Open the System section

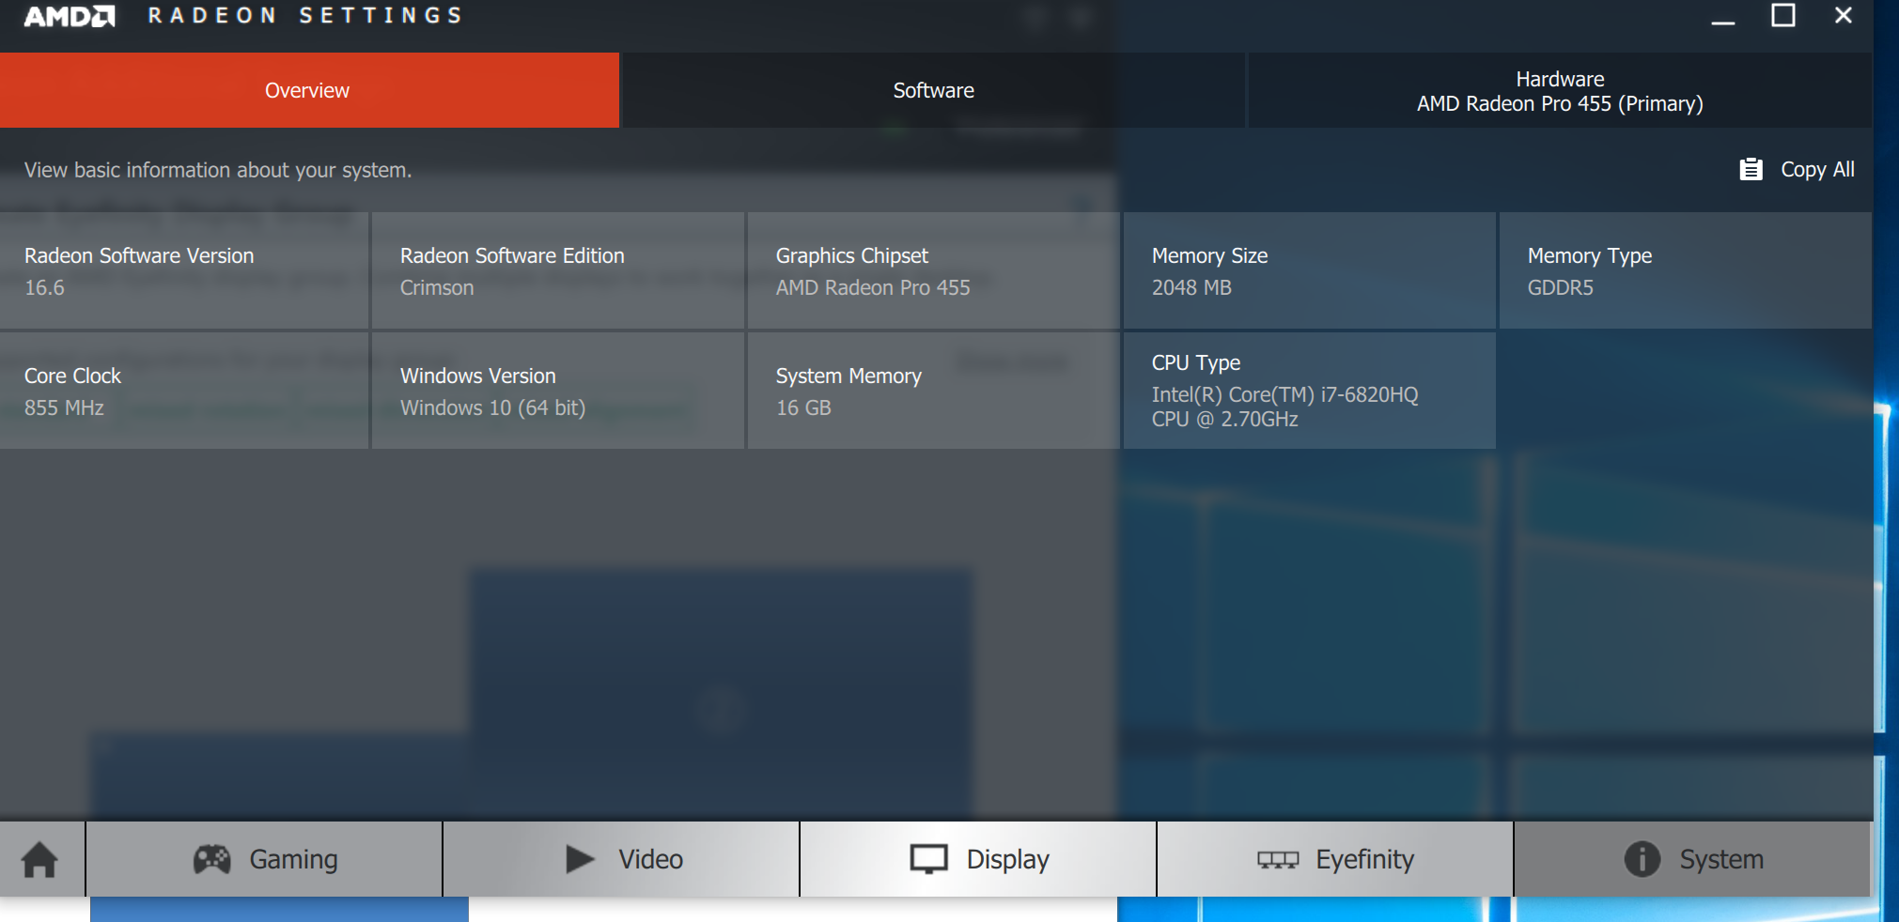[x=1692, y=859]
